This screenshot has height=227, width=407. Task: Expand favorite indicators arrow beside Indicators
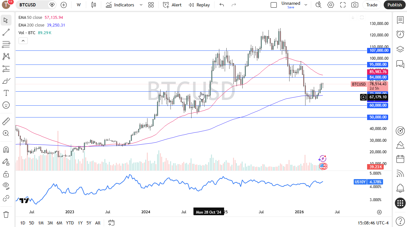click(141, 5)
